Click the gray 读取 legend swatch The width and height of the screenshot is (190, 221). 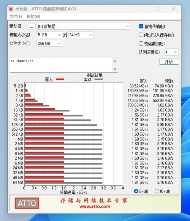(x=99, y=79)
